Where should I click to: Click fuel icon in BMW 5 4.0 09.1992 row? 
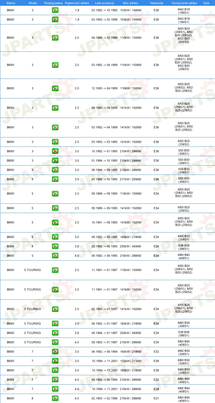coord(55,256)
